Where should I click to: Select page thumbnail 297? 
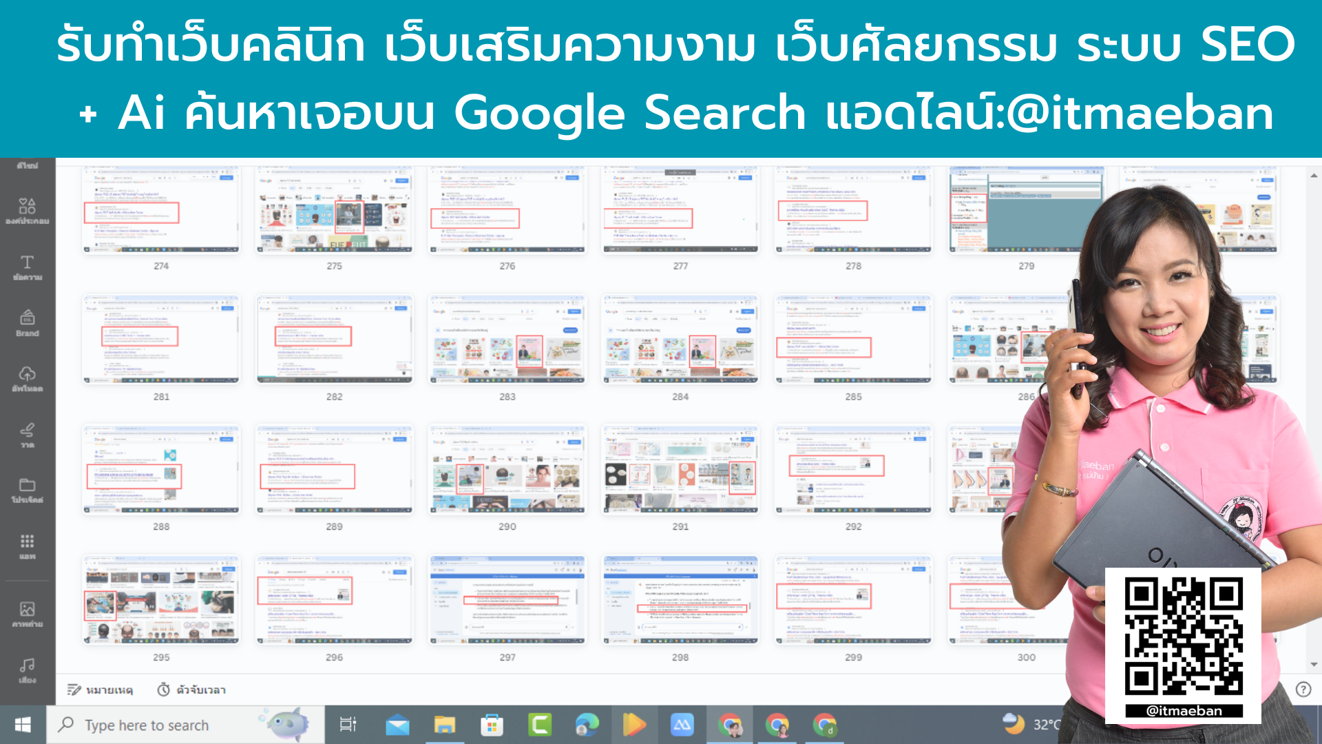507,600
